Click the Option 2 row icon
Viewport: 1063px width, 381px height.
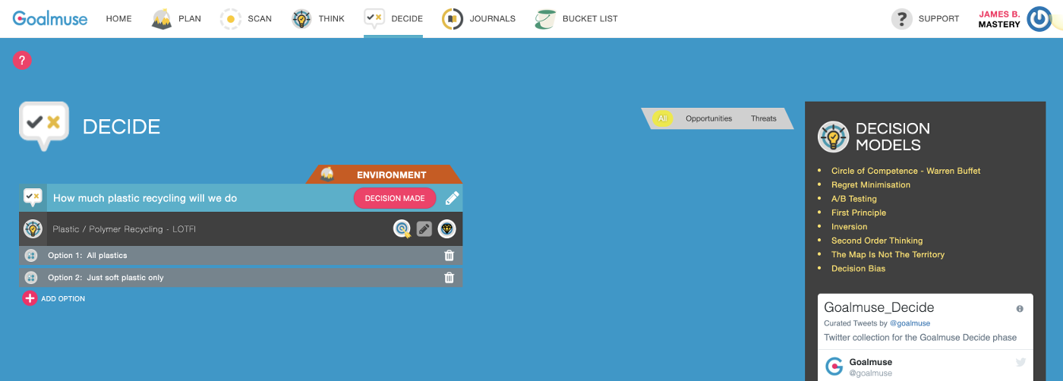pos(31,278)
